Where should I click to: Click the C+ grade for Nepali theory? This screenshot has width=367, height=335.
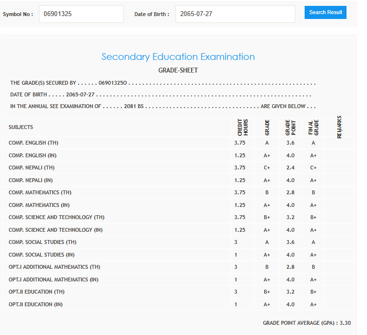pyautogui.click(x=267, y=168)
